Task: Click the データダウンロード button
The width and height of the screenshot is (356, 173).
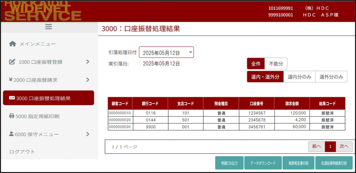Action: click(263, 163)
